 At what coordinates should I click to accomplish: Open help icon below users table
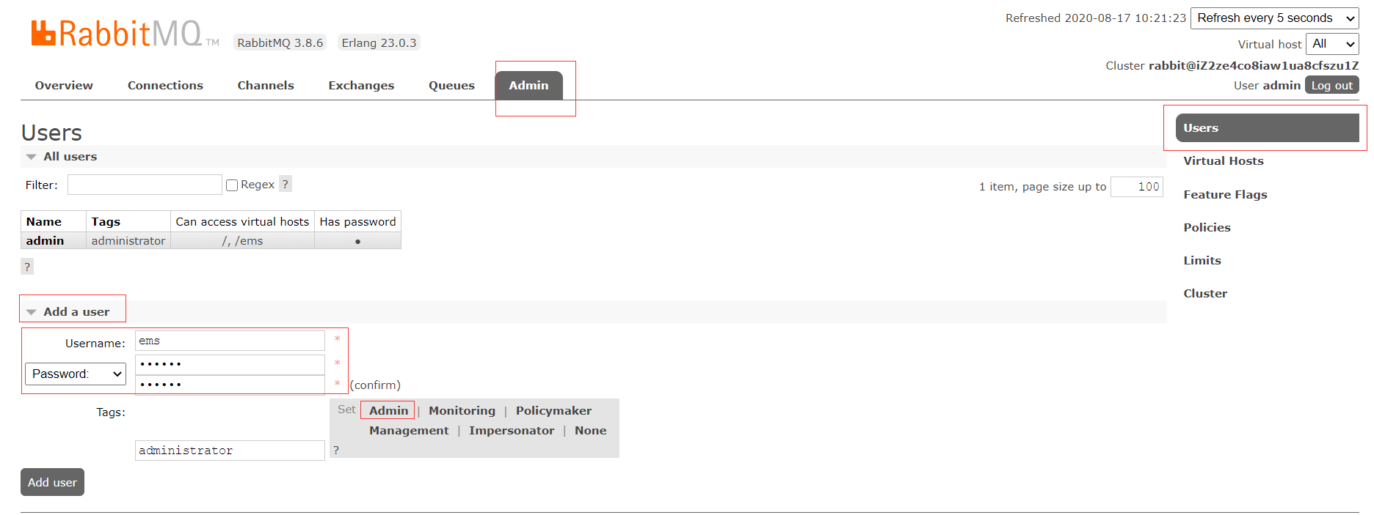click(x=27, y=267)
